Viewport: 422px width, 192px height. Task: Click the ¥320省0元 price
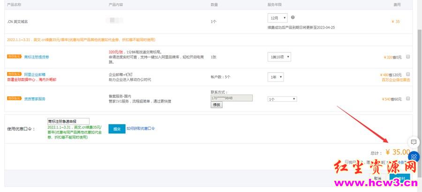(392, 57)
